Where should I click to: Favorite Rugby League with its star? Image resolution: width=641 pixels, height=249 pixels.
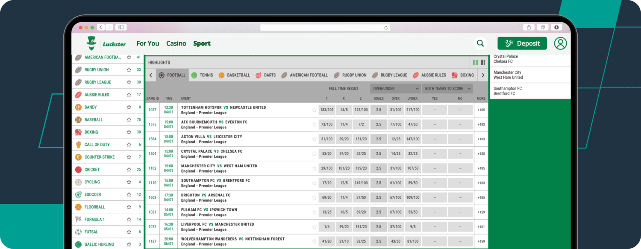pyautogui.click(x=129, y=82)
